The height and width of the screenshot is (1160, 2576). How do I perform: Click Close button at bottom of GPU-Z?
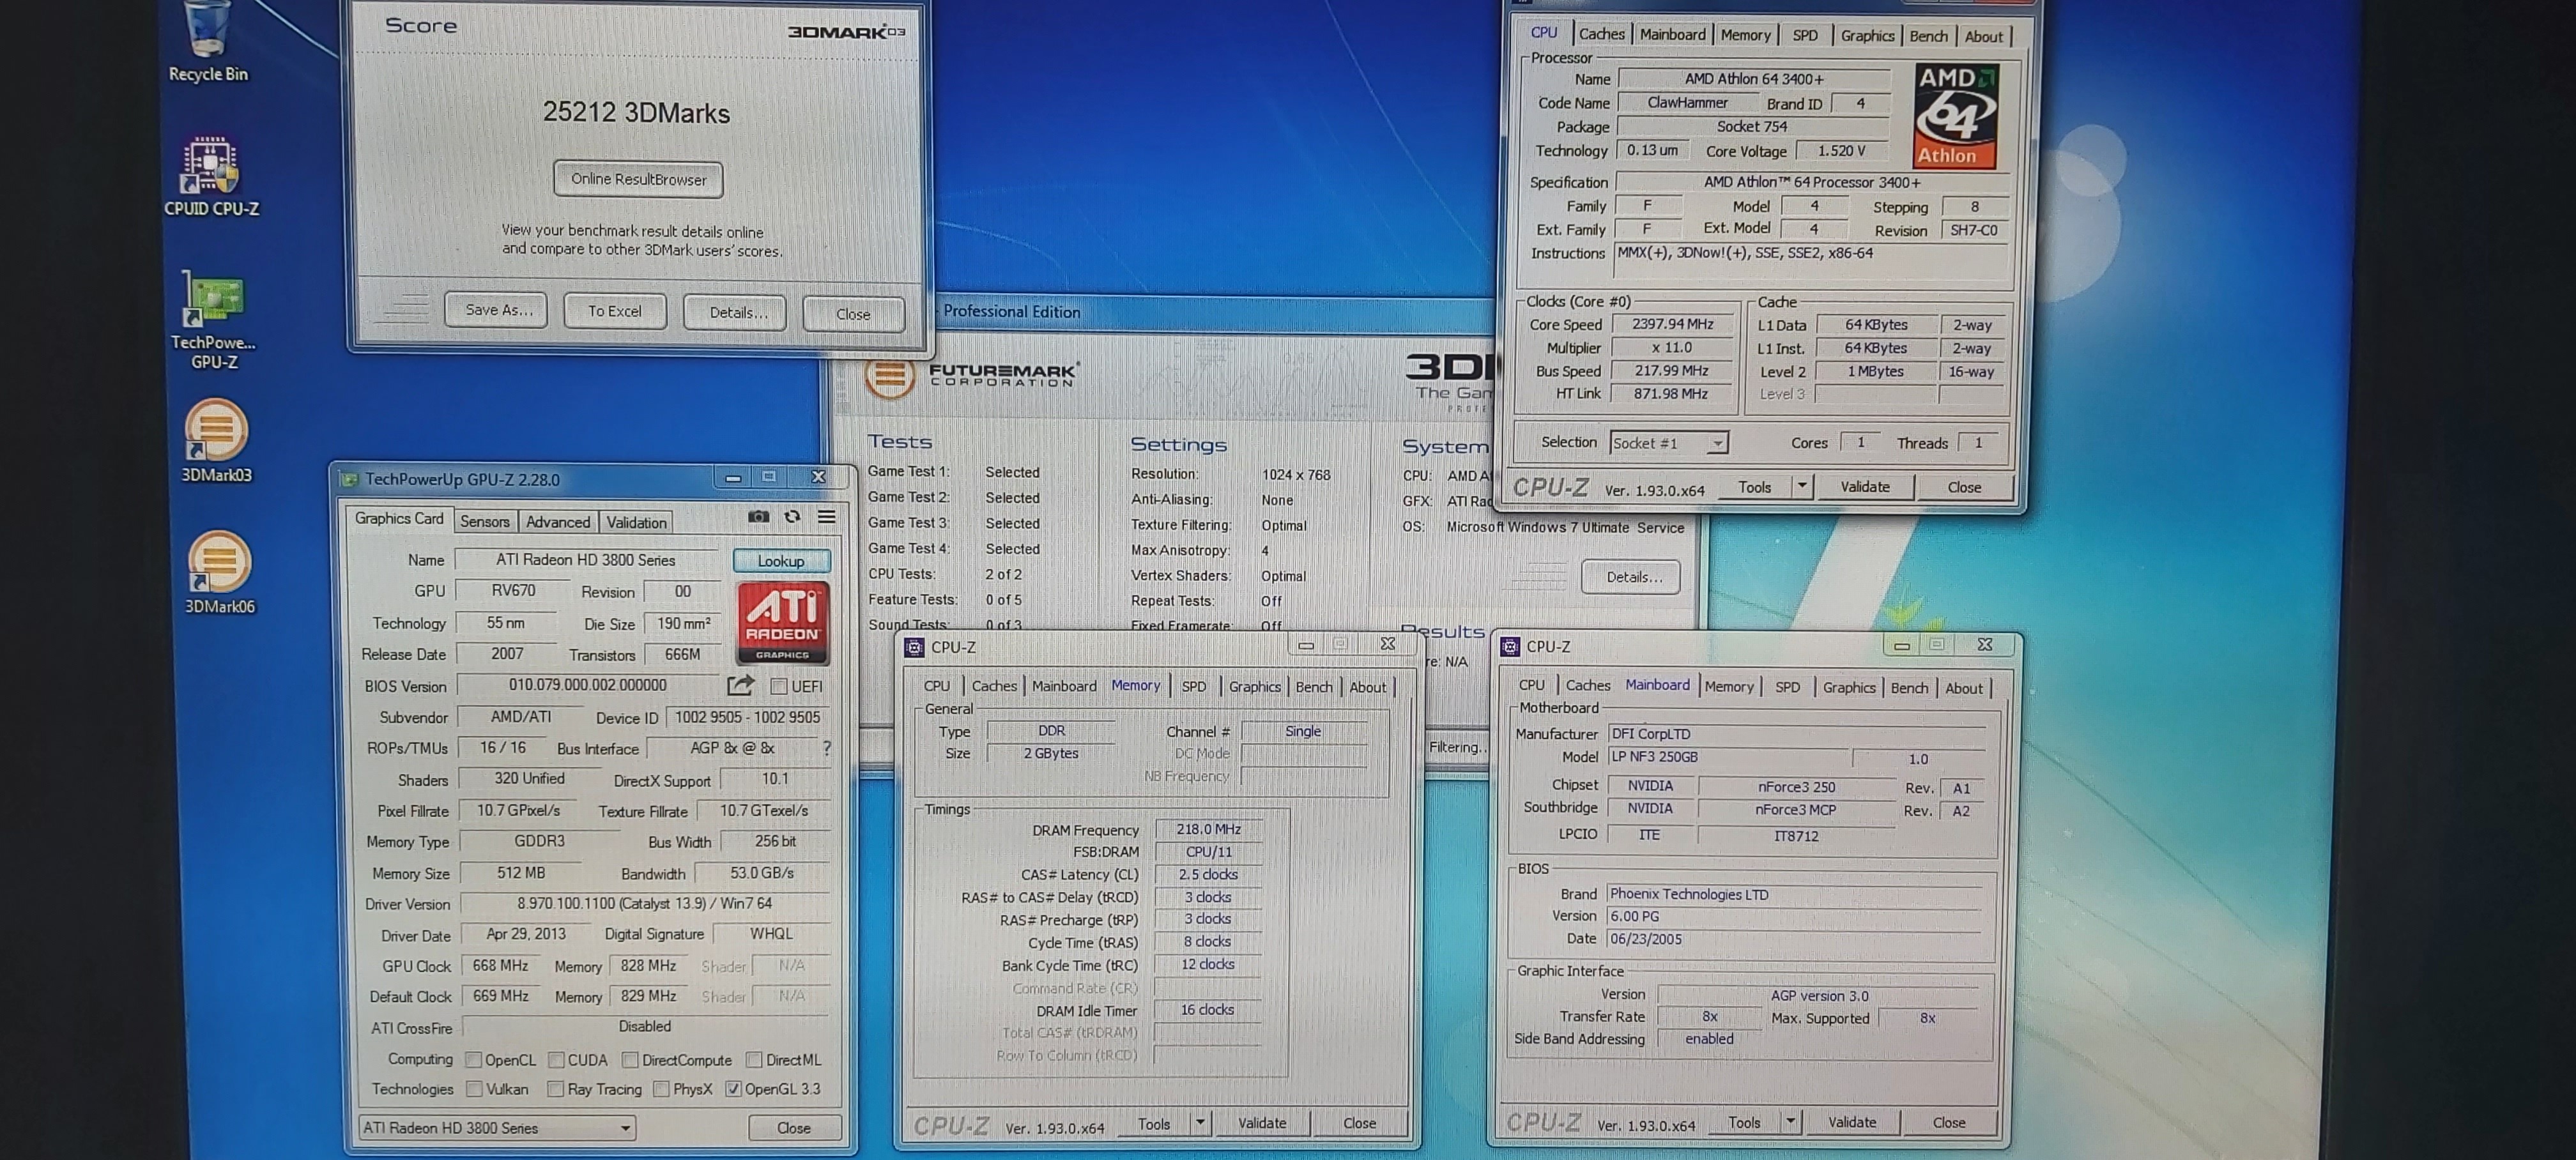click(x=793, y=1128)
